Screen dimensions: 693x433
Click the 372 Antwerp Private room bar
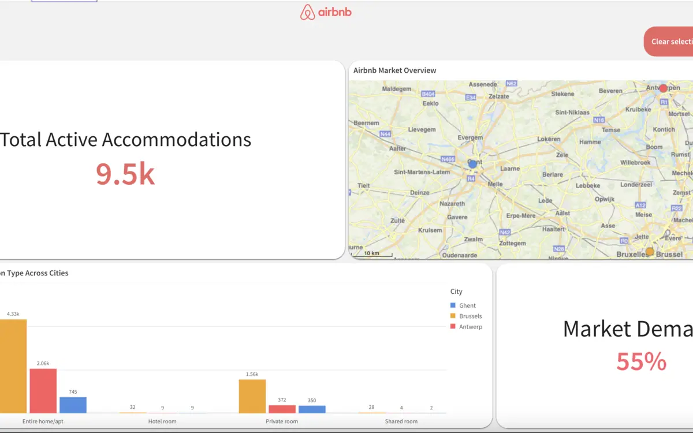tap(282, 409)
